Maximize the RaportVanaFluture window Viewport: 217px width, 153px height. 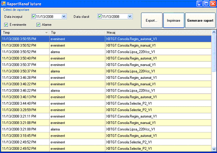click(x=206, y=4)
